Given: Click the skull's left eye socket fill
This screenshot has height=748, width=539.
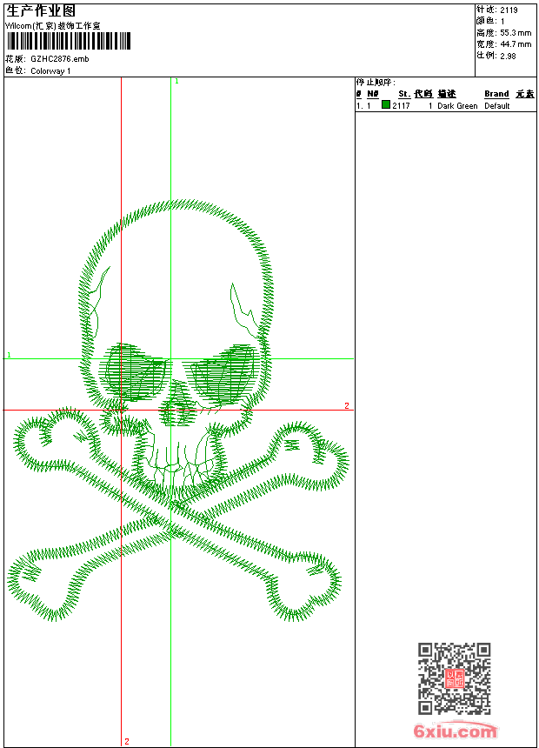Looking at the screenshot, I should (133, 372).
